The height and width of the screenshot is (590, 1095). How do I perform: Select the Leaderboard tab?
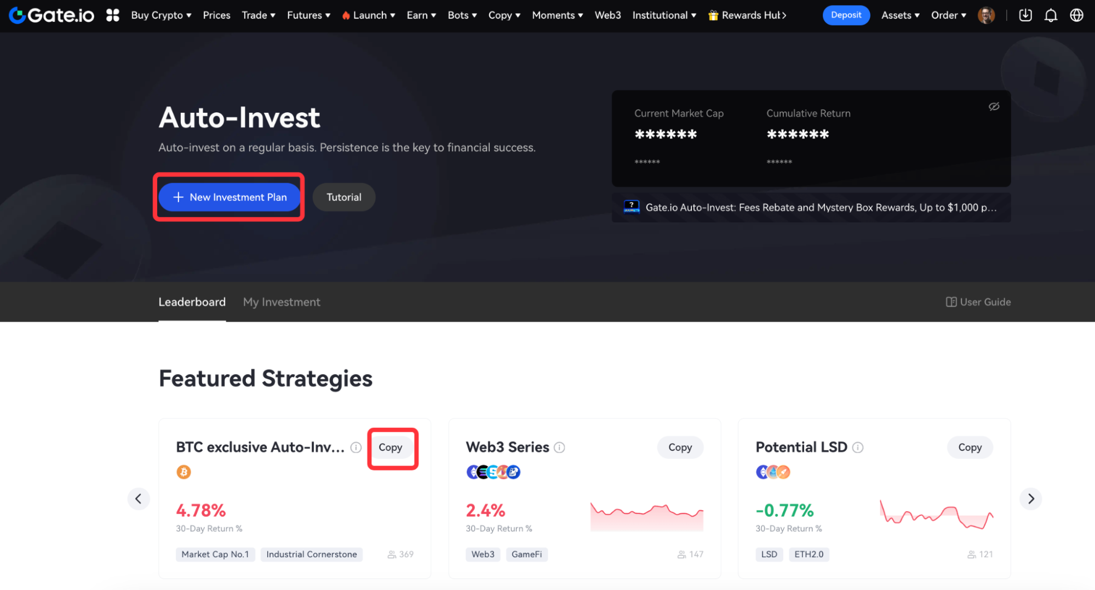point(192,302)
